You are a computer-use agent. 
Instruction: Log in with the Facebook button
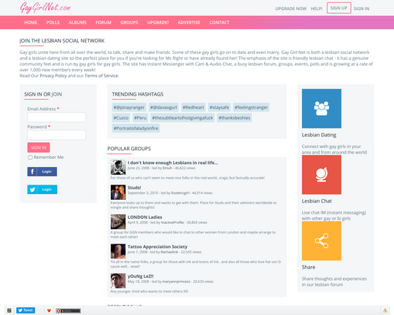point(42,171)
